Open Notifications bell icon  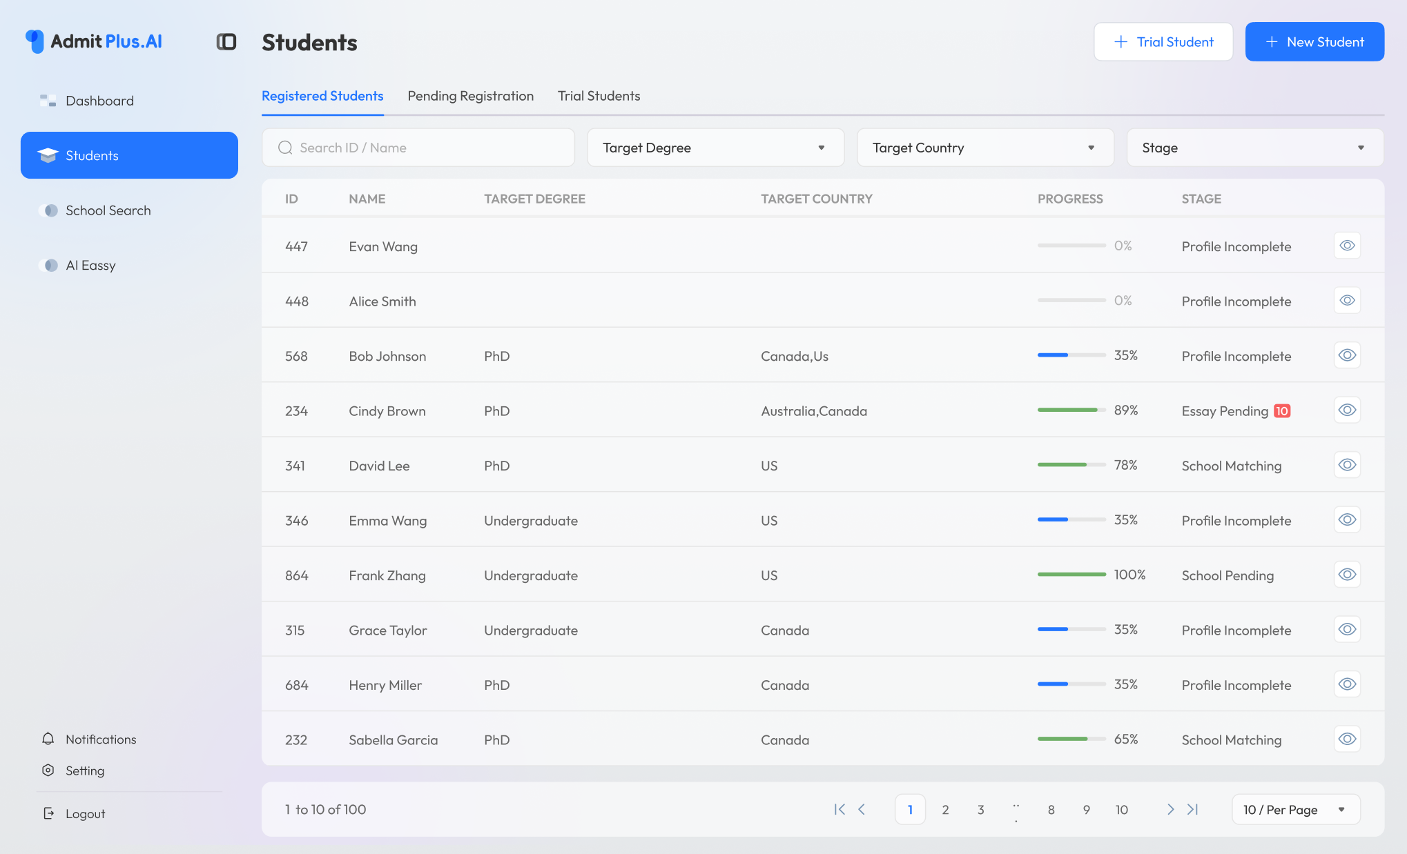[x=48, y=739]
